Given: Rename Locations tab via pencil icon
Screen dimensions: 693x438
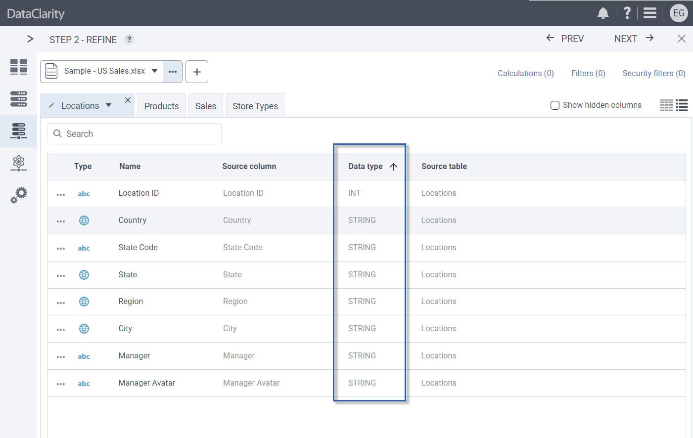Looking at the screenshot, I should [x=51, y=105].
